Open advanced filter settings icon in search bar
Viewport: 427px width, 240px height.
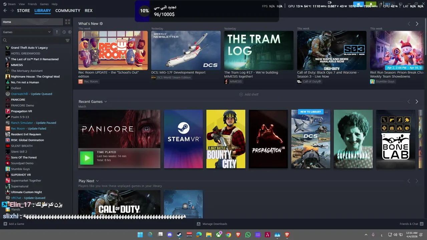(67, 40)
